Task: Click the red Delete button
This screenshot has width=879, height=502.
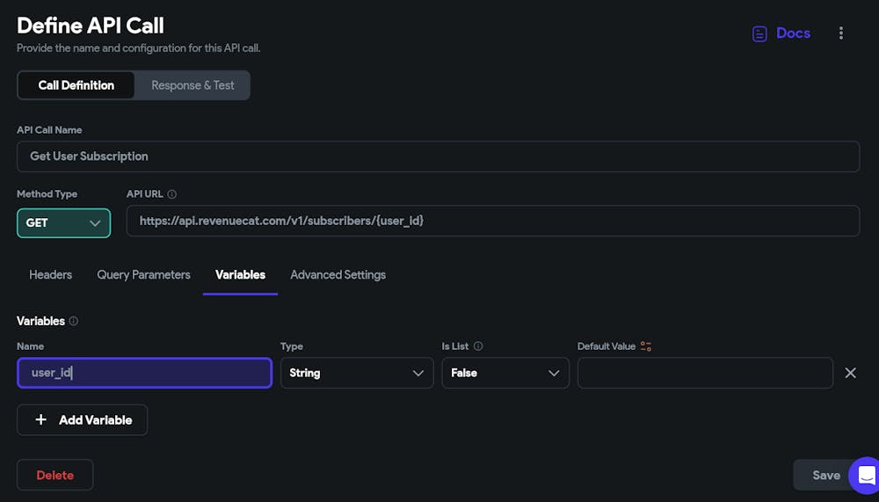Action: click(x=54, y=475)
